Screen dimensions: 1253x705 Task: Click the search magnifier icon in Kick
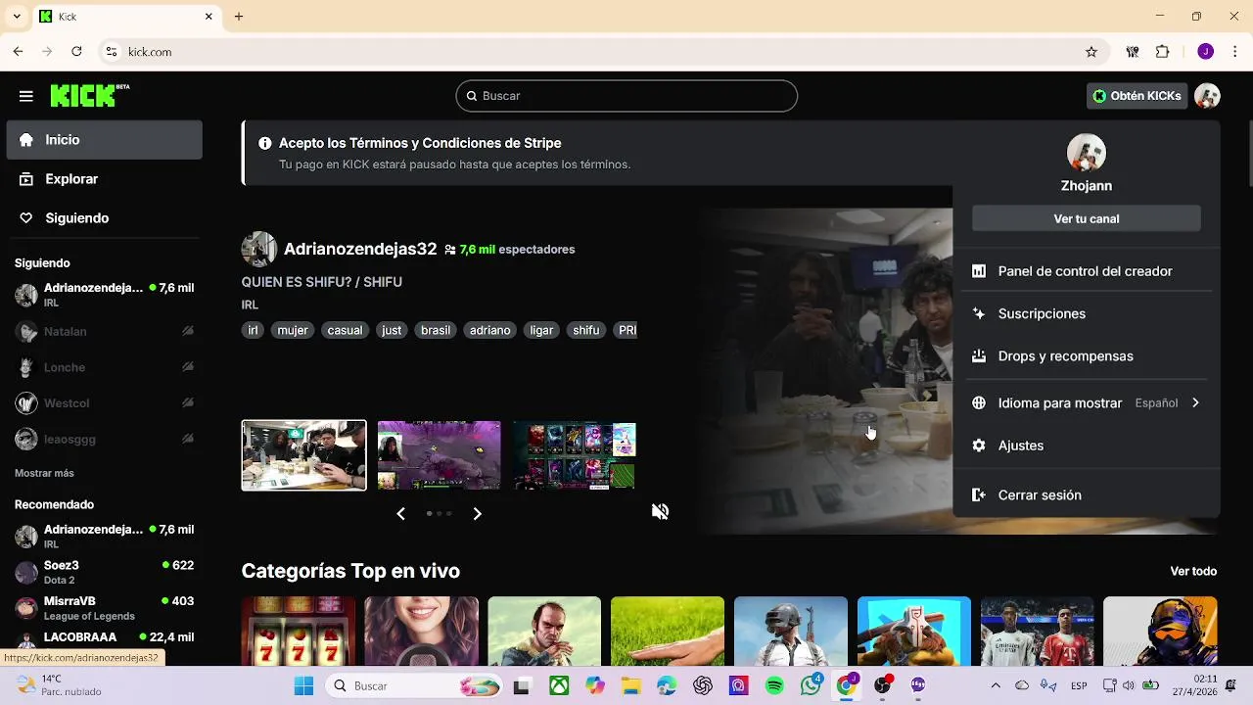(472, 96)
